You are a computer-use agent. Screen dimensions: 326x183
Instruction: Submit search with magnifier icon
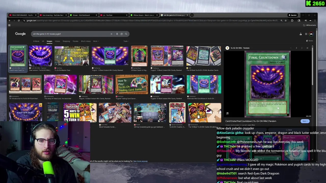(x=126, y=34)
